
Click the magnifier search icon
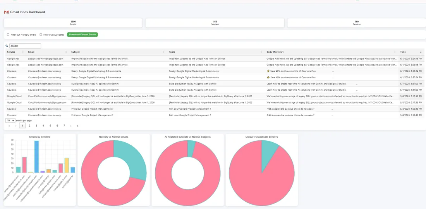pos(7,46)
